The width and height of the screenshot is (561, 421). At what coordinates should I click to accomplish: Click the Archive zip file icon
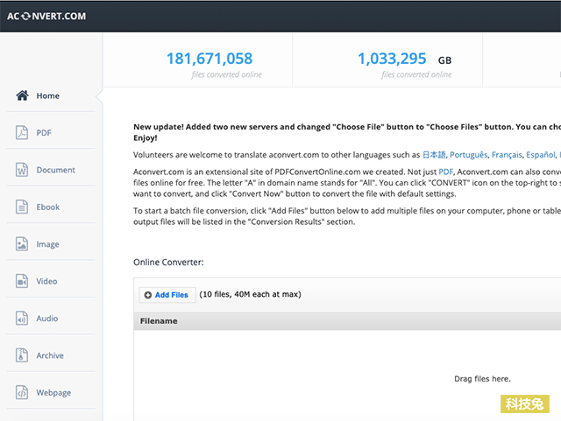pos(22,355)
